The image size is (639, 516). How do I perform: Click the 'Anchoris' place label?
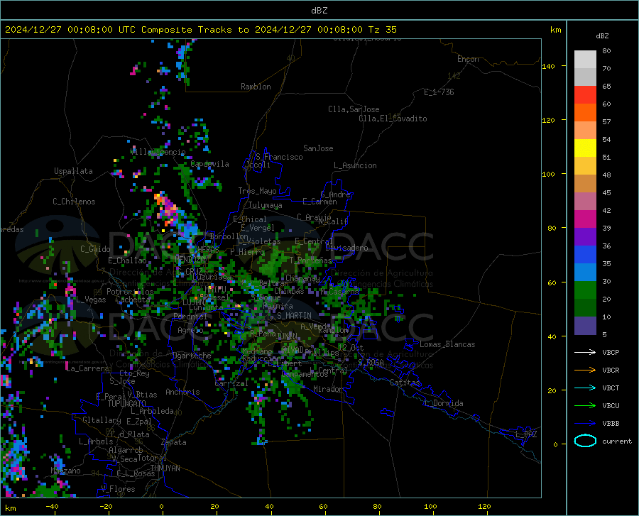coord(182,393)
